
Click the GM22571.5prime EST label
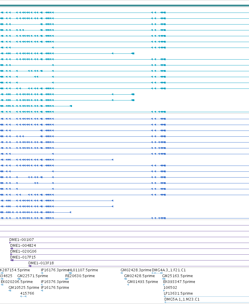click(x=33, y=276)
